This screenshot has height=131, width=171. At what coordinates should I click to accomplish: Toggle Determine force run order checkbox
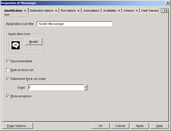8,79
